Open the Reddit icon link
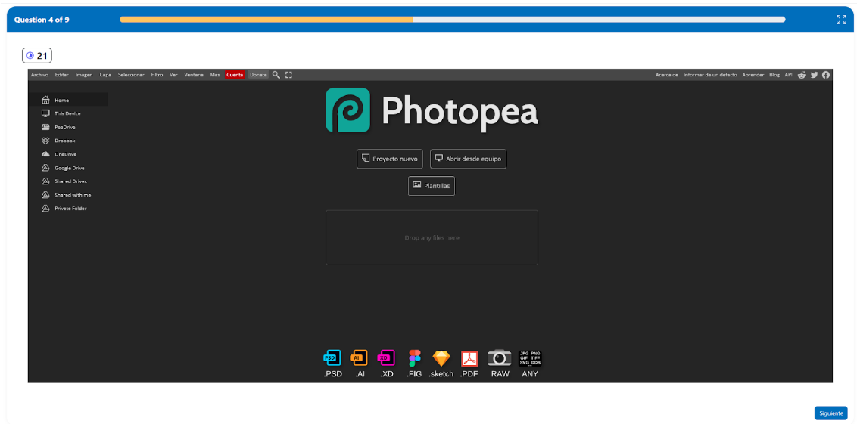 tap(802, 75)
